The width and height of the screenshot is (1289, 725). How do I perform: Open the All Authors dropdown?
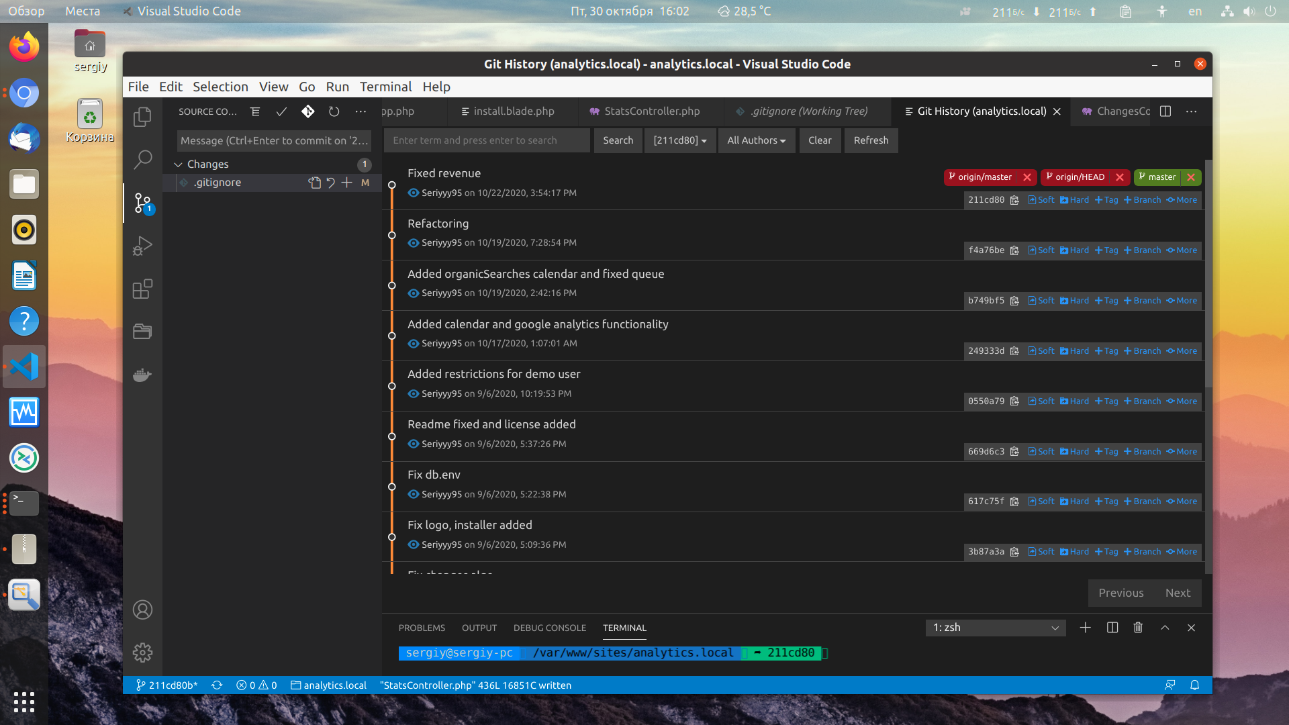point(757,140)
